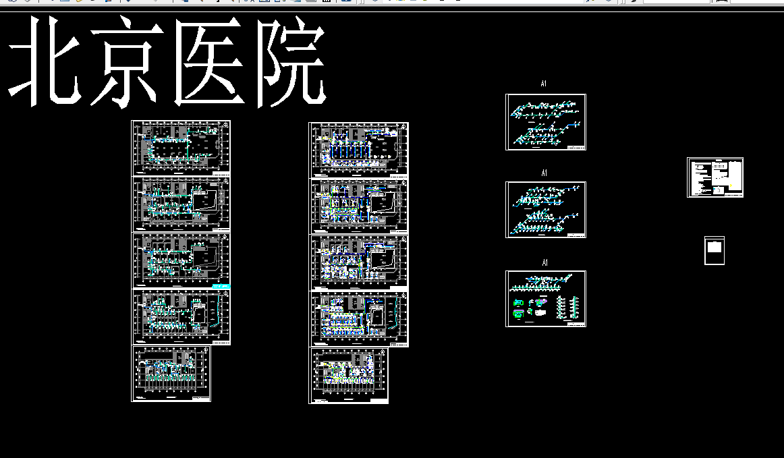Select the middle A1 piping isometric sheet
Screen dimensions: 784x458
point(546,210)
